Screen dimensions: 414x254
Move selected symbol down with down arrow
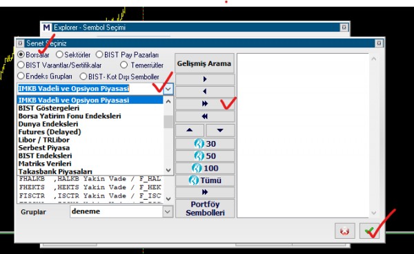(x=220, y=130)
